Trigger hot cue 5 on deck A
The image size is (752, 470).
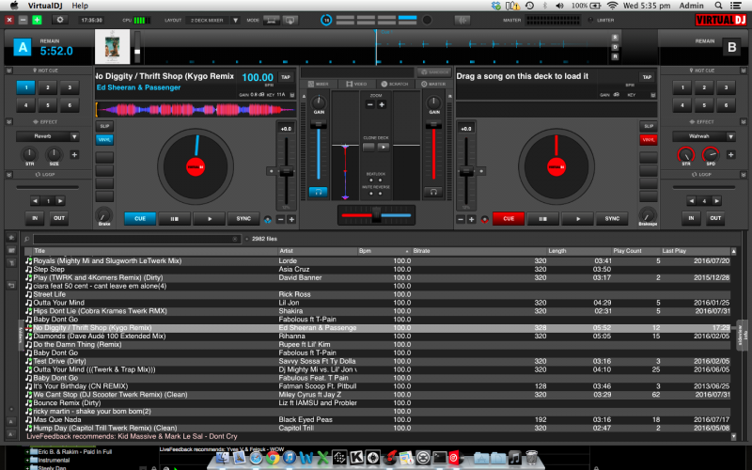[48, 104]
